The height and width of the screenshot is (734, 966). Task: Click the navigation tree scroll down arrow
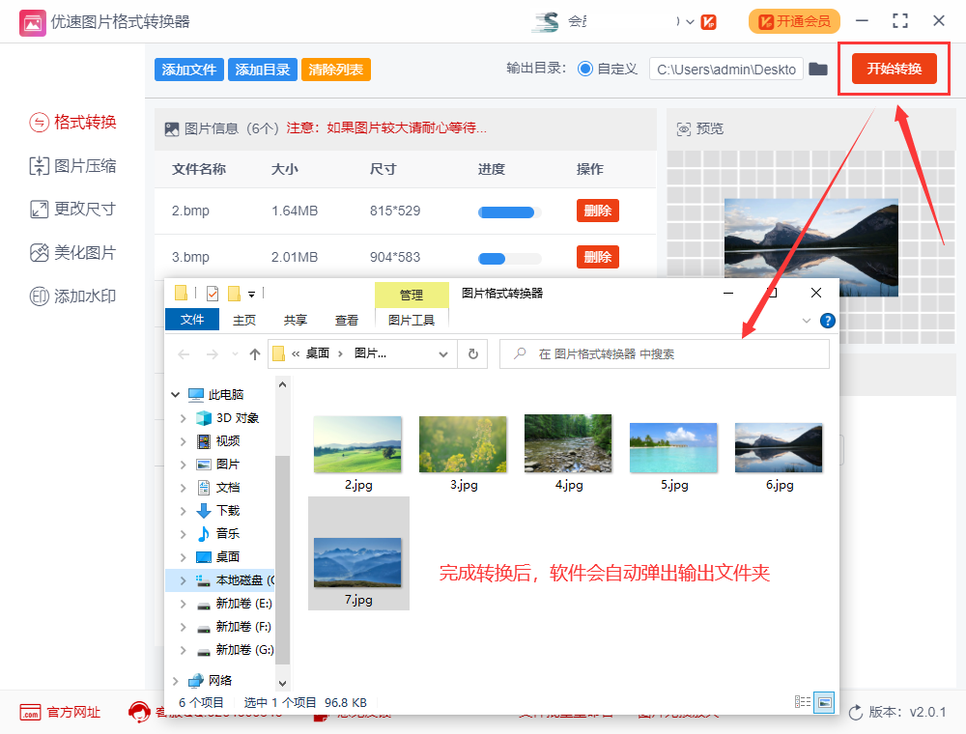point(283,683)
